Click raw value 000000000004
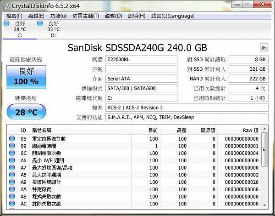 pyautogui.click(x=242, y=153)
